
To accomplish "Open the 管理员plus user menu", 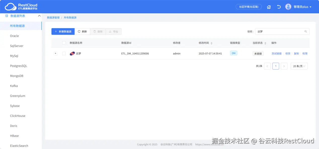I will click(x=301, y=7).
